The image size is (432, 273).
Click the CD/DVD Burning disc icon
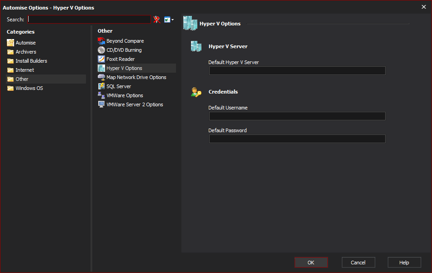(x=101, y=50)
